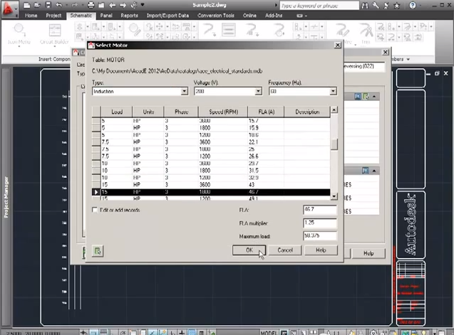Enable the Edit or add records checkbox
Image resolution: width=454 pixels, height=335 pixels.
click(x=95, y=210)
